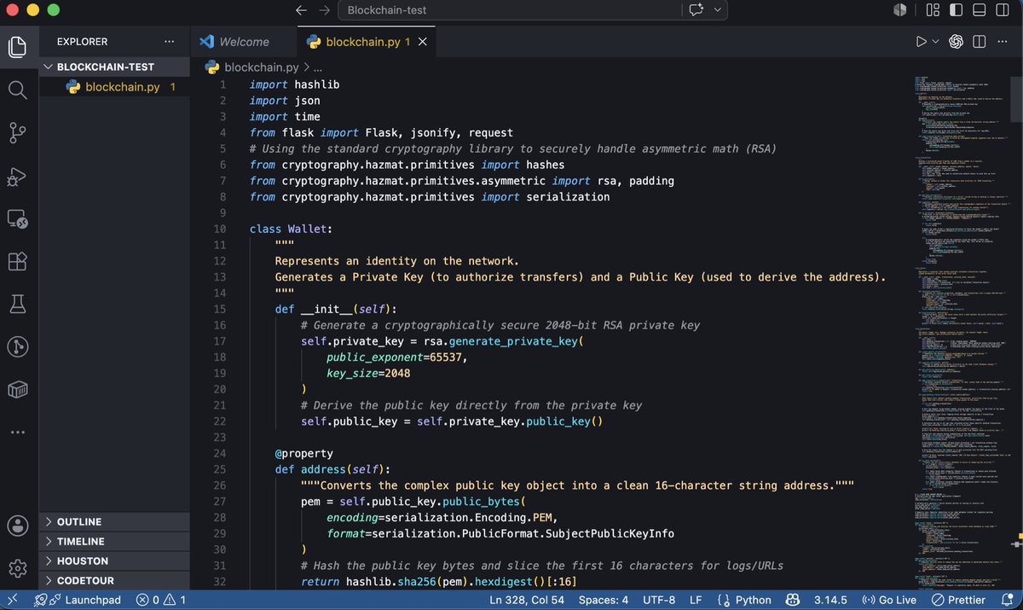Open the Extensions view
The width and height of the screenshot is (1023, 610).
[x=18, y=261]
